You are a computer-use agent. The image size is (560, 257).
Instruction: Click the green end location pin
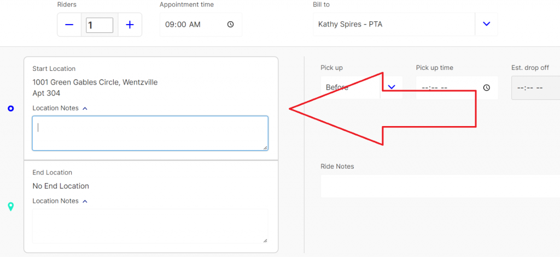coord(10,206)
